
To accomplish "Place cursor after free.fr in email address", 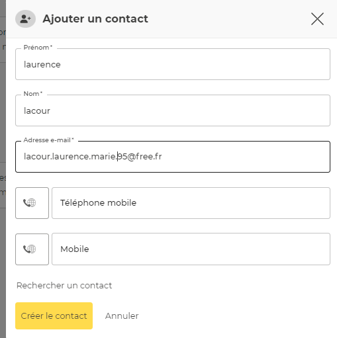I will click(x=162, y=157).
